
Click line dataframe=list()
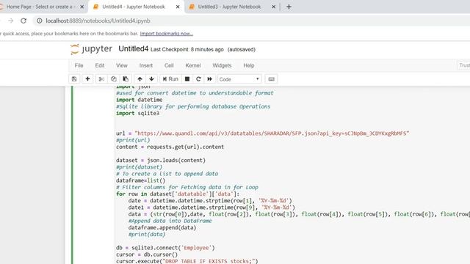coord(140,180)
